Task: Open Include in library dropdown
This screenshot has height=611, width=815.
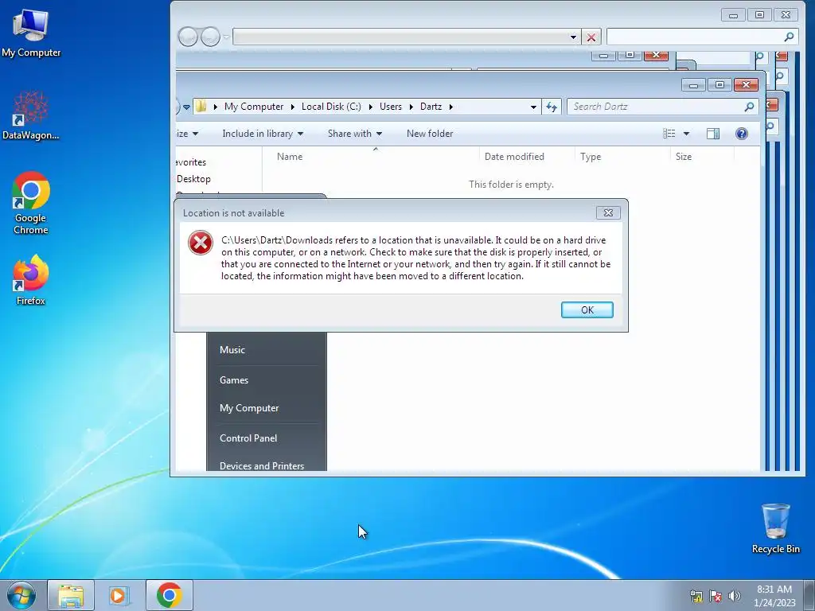Action: (x=263, y=134)
